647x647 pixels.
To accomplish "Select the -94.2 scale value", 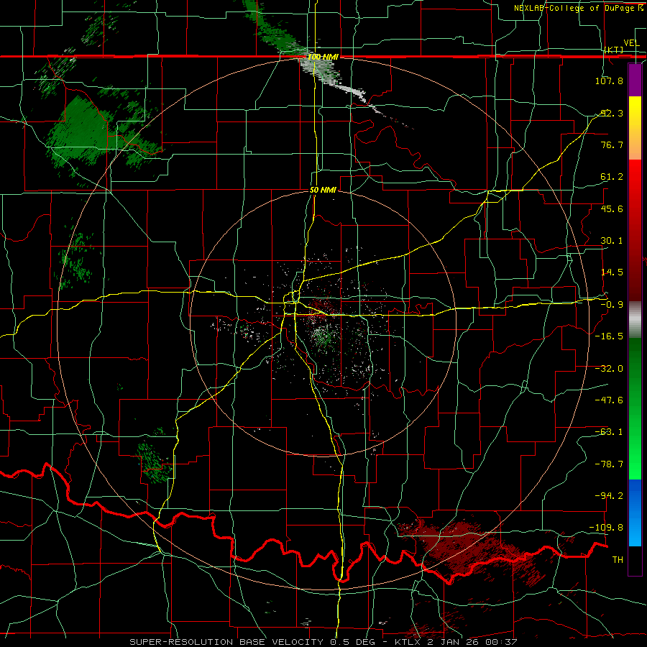I will [609, 496].
